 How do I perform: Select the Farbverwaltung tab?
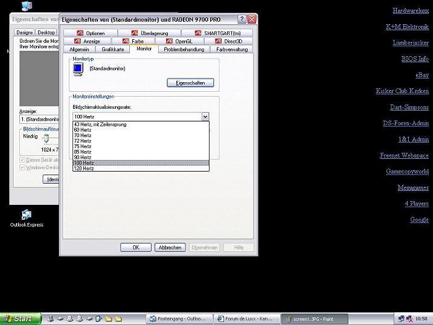point(232,50)
